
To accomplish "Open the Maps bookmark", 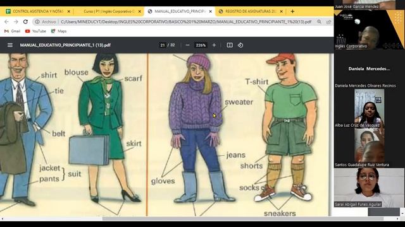I will pos(59,31).
